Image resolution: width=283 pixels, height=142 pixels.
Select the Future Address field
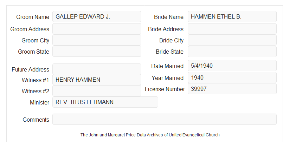click(x=97, y=69)
